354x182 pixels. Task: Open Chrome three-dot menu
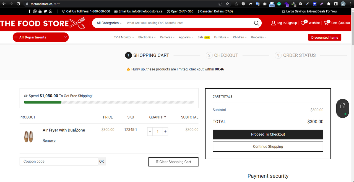pyautogui.click(x=350, y=4)
